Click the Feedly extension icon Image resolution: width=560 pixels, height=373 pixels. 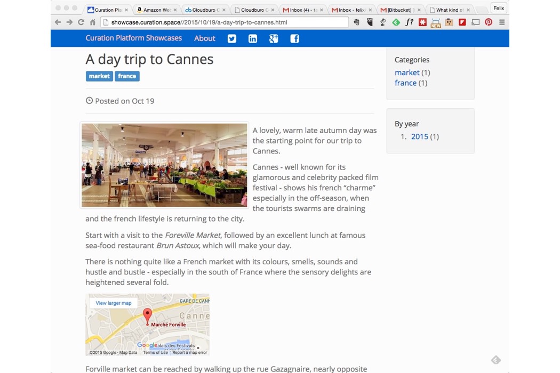tap(396, 22)
